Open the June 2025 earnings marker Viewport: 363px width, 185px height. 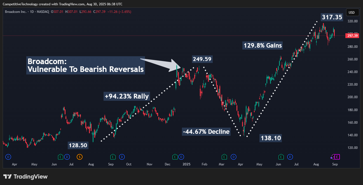[281, 157]
